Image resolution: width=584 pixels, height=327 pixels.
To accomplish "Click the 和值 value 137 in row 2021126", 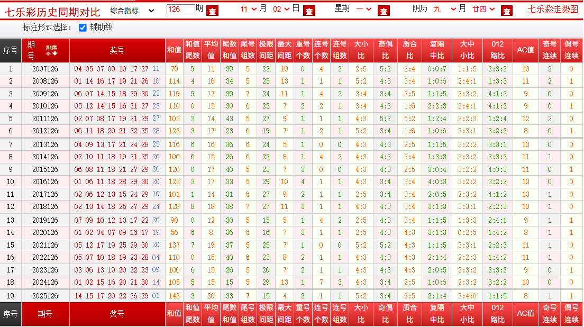I will pos(174,245).
